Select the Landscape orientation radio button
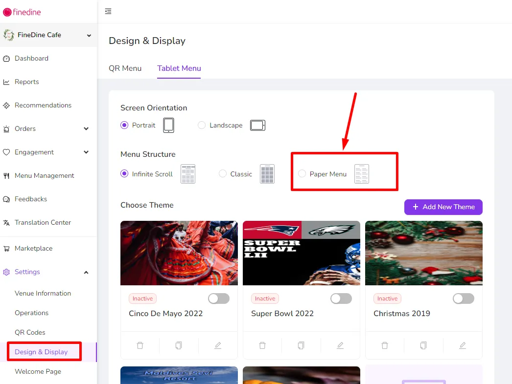This screenshot has width=512, height=384. pyautogui.click(x=202, y=125)
